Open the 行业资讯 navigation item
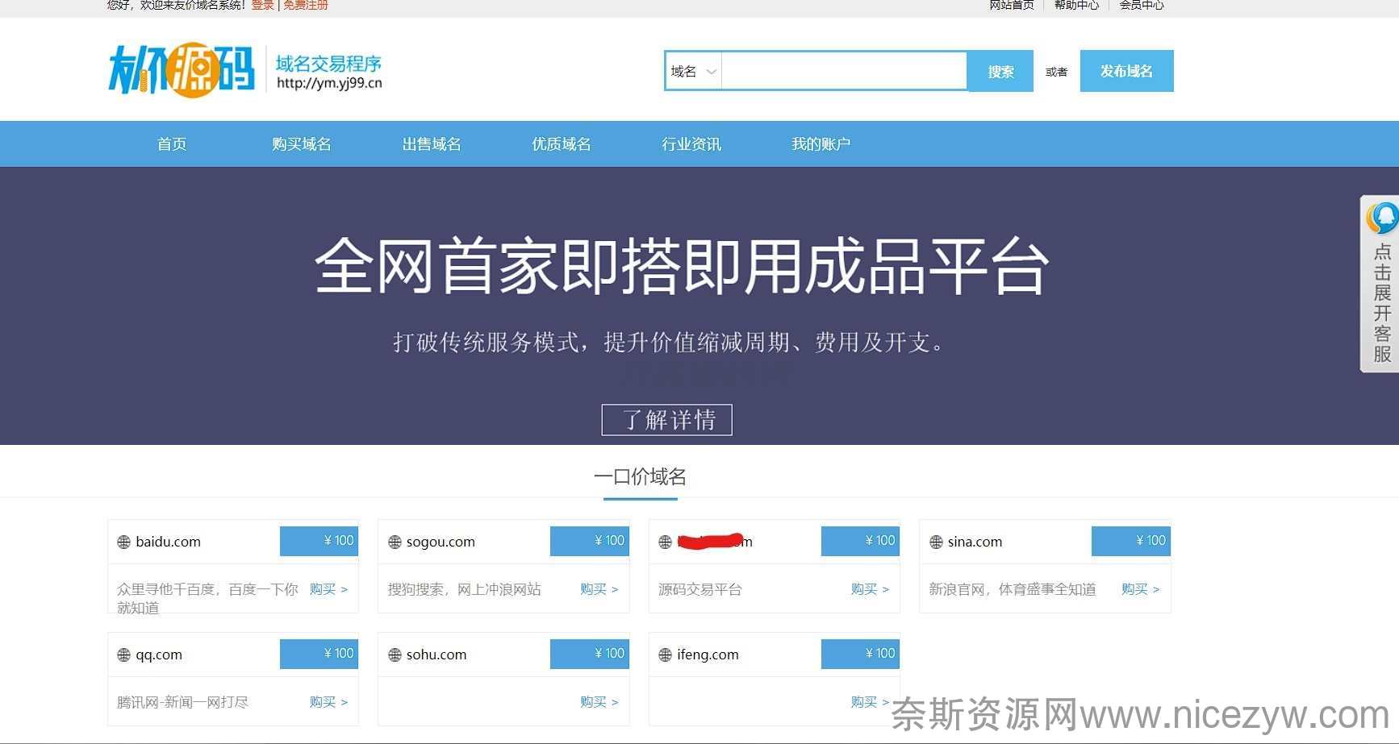 click(691, 144)
